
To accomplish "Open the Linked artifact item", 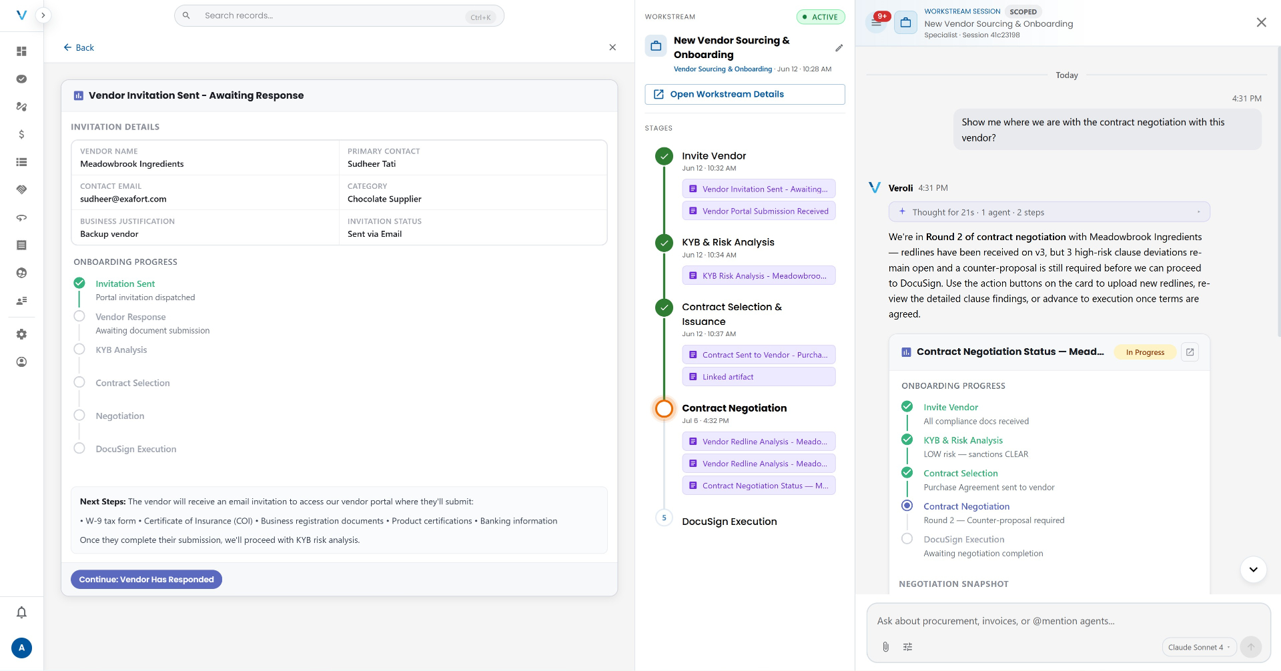I will tap(759, 377).
